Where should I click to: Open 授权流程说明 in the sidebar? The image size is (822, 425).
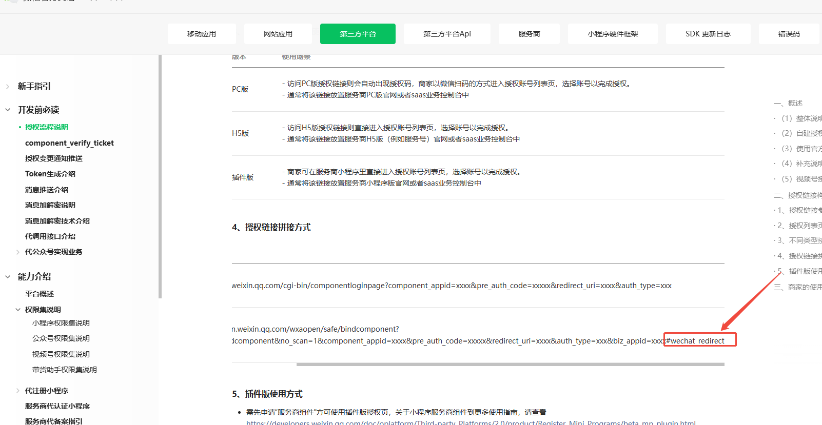coord(47,127)
